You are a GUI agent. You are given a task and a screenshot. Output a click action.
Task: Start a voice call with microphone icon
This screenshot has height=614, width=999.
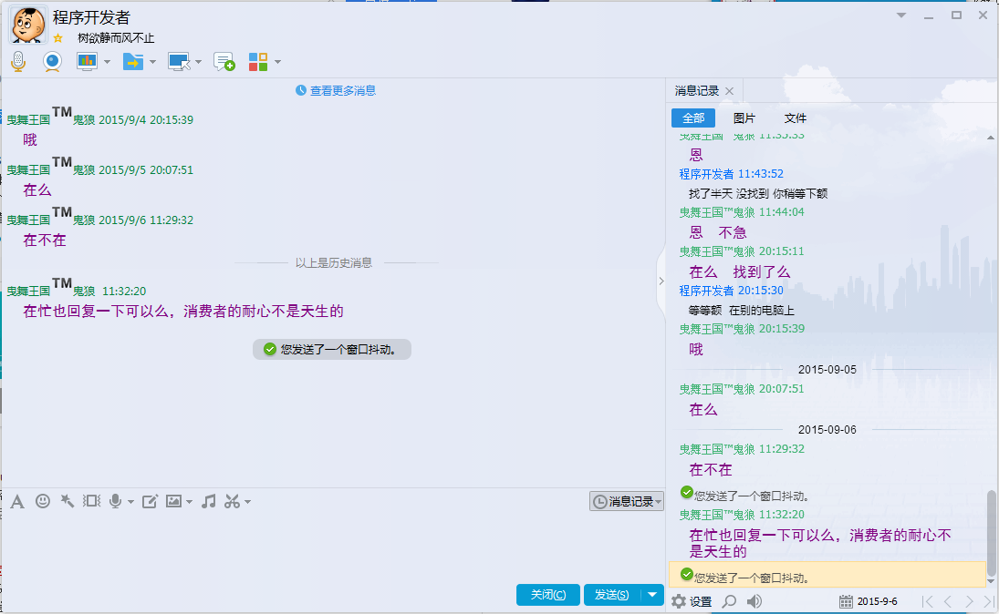pyautogui.click(x=18, y=61)
